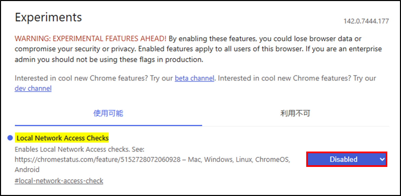The height and width of the screenshot is (196, 401).
Task: Click the chromestatus.com feature URL text
Action: click(x=98, y=159)
